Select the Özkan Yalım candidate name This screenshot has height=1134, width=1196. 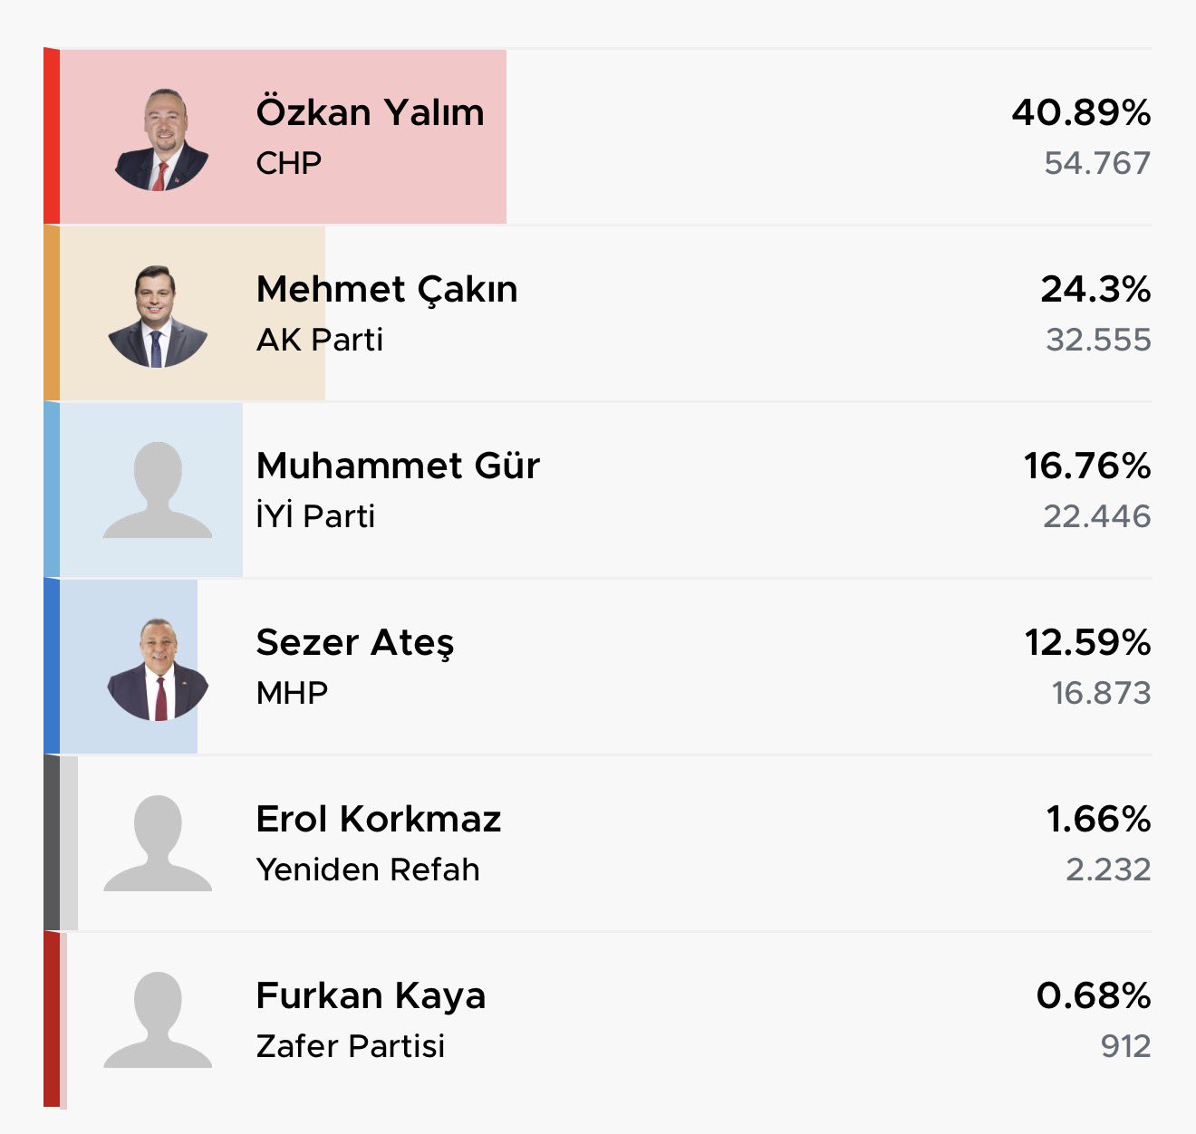pos(370,112)
